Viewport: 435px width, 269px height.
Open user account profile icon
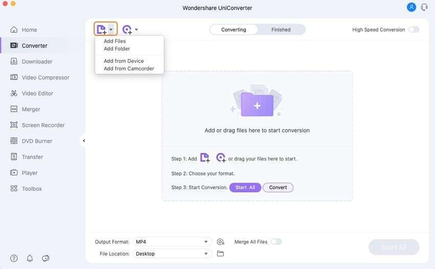(x=411, y=7)
